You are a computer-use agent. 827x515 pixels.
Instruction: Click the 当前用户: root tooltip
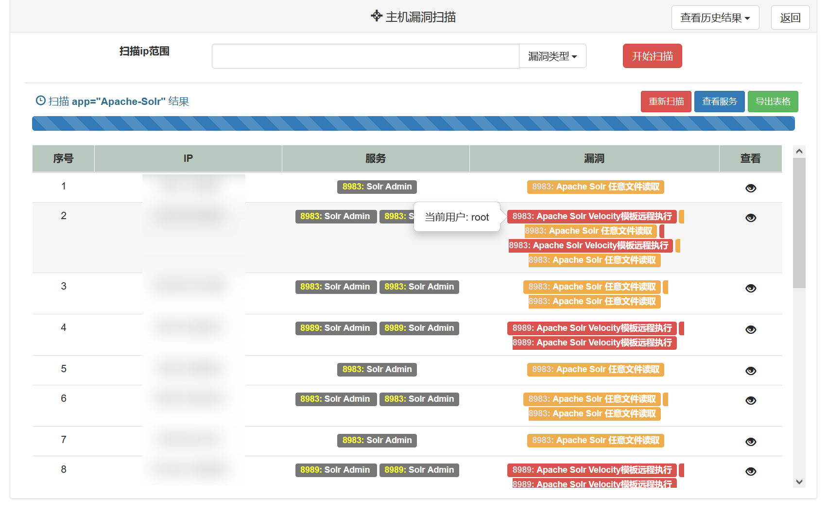(x=457, y=217)
